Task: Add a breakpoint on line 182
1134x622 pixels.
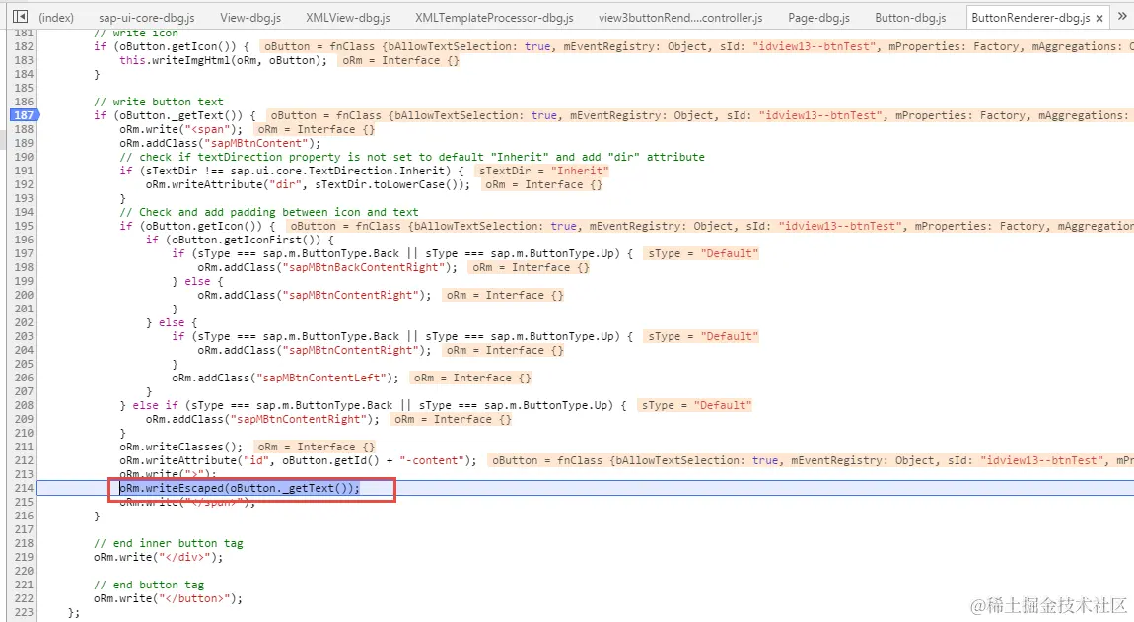Action: pyautogui.click(x=24, y=46)
